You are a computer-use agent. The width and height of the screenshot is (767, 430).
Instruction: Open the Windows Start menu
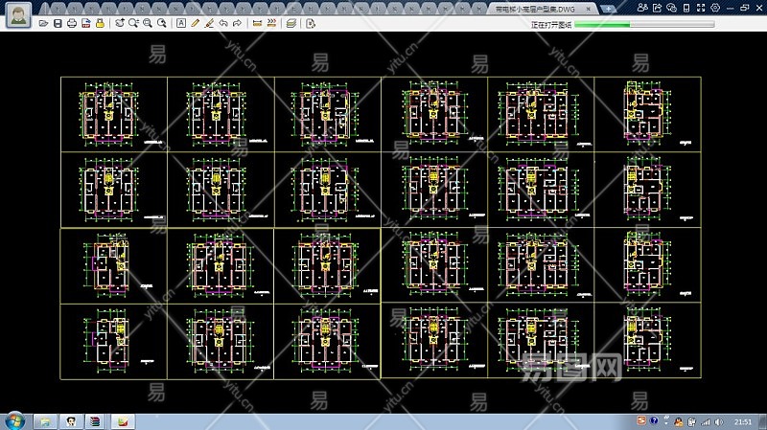coord(14,421)
